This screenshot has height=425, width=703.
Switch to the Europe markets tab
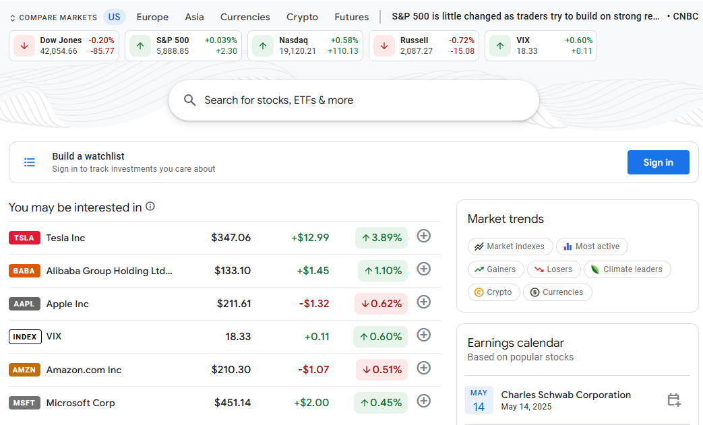(x=152, y=17)
